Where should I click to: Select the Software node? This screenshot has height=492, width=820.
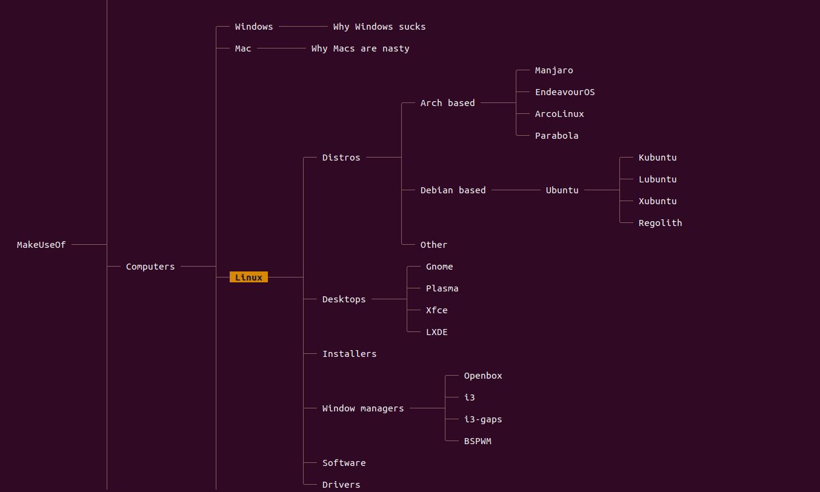tap(344, 463)
